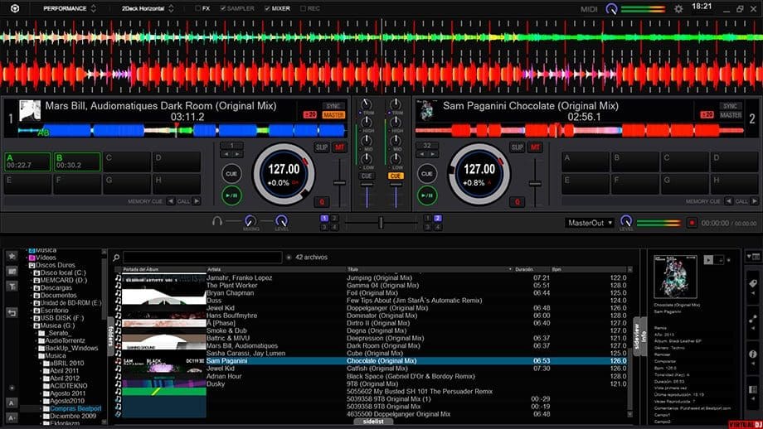The image size is (763, 429).
Task: Click the ±20 pitch range on deck 1
Action: point(310,115)
